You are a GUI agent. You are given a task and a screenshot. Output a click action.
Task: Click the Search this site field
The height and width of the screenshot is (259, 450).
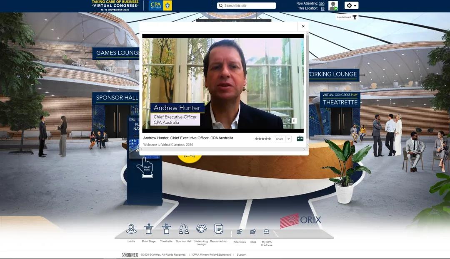tap(249, 5)
